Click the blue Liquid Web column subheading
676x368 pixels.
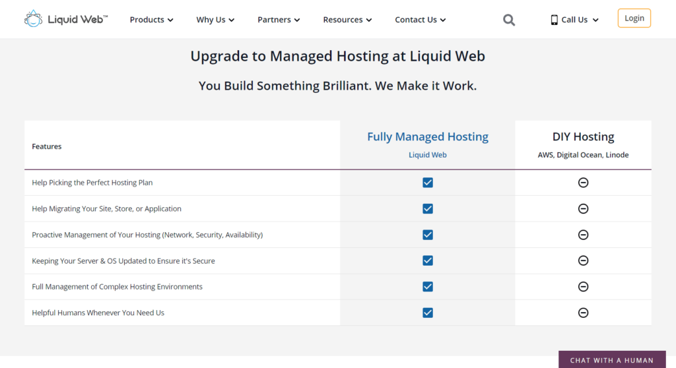pyautogui.click(x=428, y=155)
